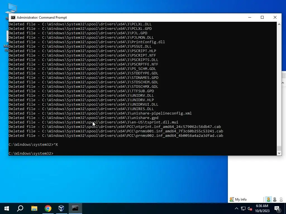This screenshot has height=214, width=286.
Task: Click the collapse arrow in background window
Action: [283, 83]
